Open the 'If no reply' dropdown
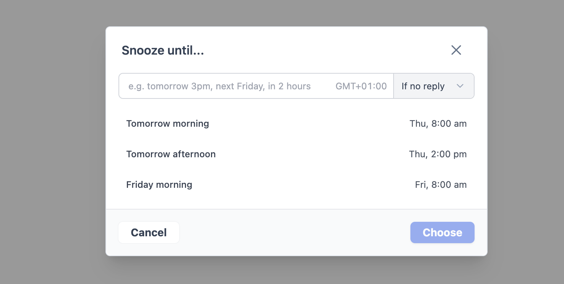This screenshot has width=564, height=284. click(434, 86)
